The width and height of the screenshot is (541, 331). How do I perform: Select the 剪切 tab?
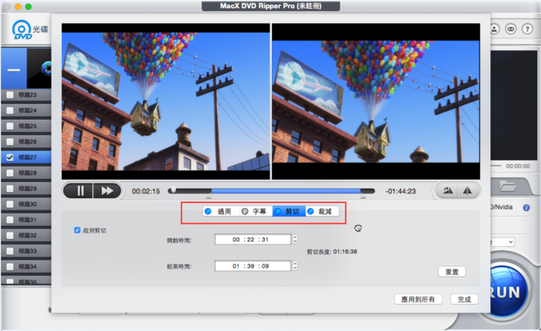coord(289,211)
